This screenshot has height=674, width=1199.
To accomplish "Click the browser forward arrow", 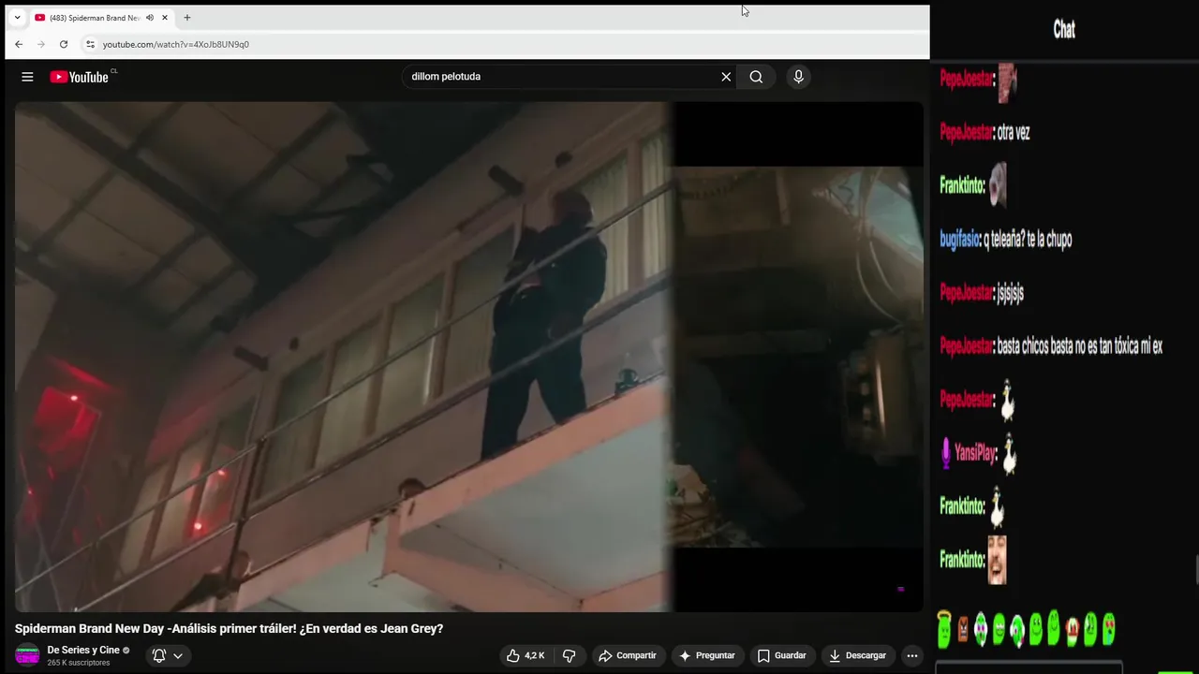I will coord(41,44).
